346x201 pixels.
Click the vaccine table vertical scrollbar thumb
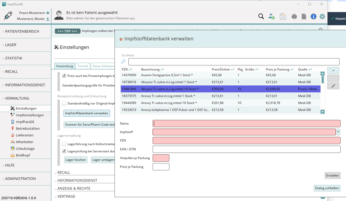pos(322,80)
